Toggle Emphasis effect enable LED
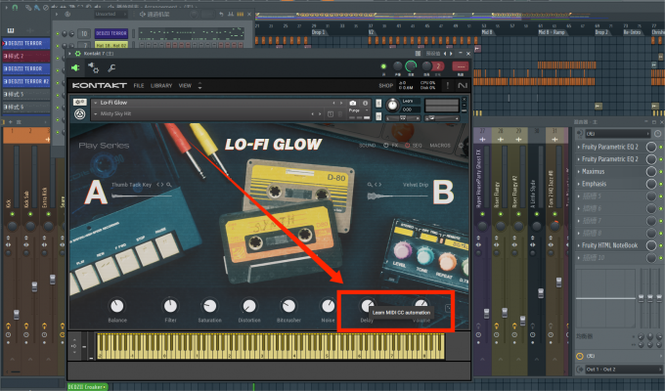Image resolution: width=665 pixels, height=391 pixels. 661,184
